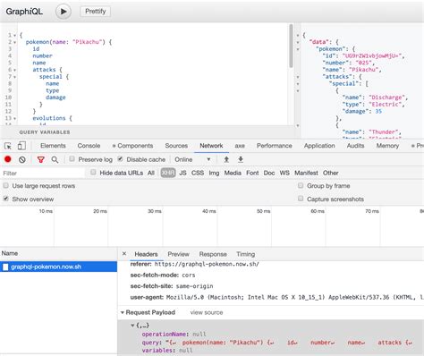Open the Performance tab
The height and width of the screenshot is (356, 424).
point(275,146)
